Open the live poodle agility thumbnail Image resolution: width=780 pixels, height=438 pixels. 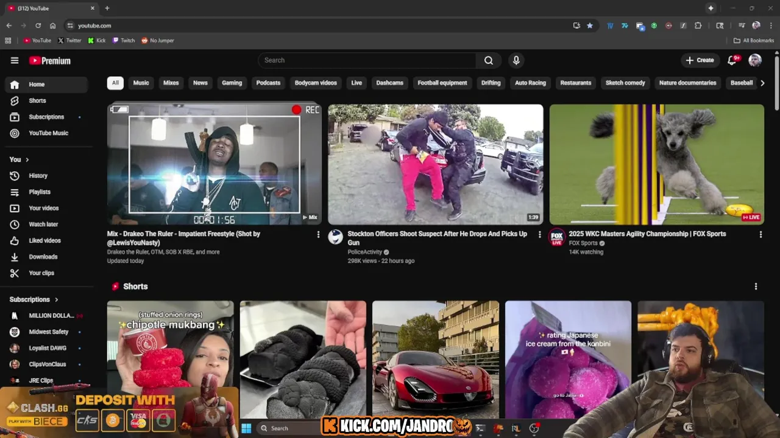[657, 164]
